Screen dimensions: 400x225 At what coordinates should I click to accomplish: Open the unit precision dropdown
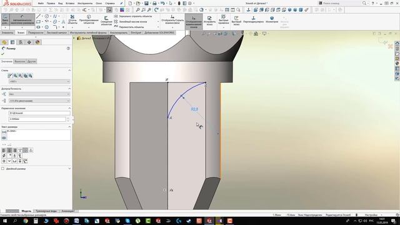[39, 101]
